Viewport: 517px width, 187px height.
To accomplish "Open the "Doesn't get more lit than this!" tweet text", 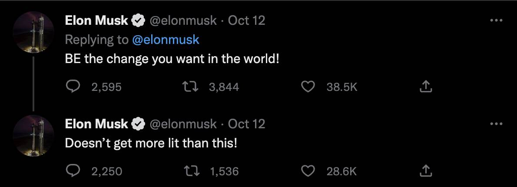I will tap(151, 143).
